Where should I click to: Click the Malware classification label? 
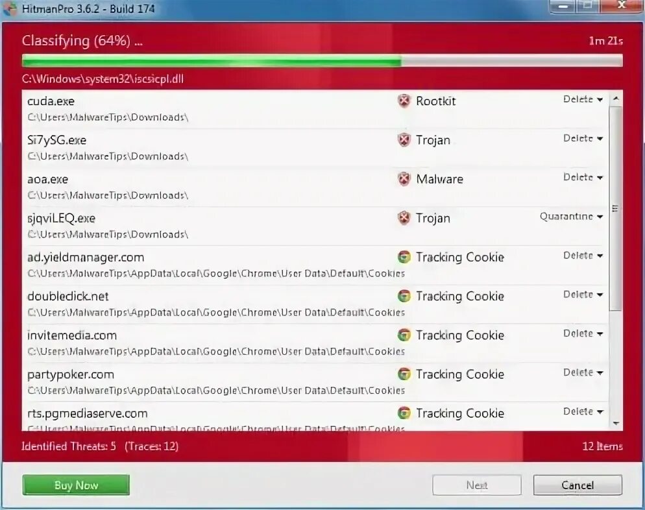click(439, 179)
